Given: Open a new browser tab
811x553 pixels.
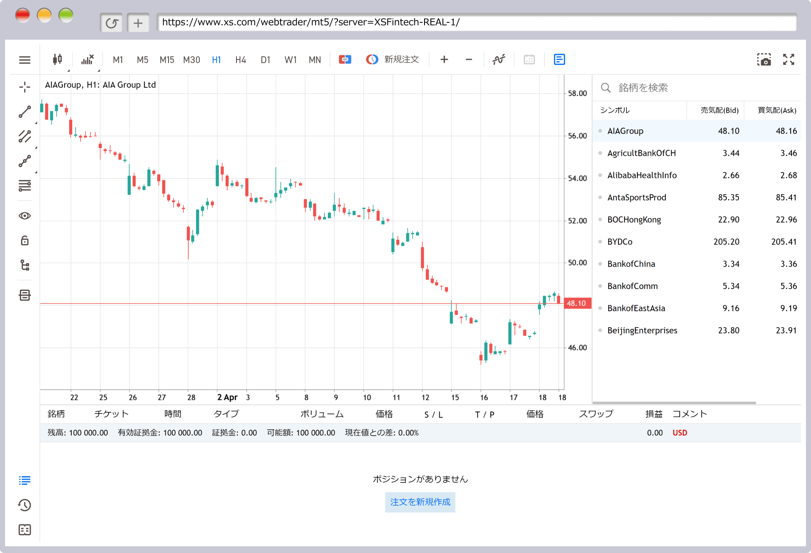Looking at the screenshot, I should (x=138, y=23).
